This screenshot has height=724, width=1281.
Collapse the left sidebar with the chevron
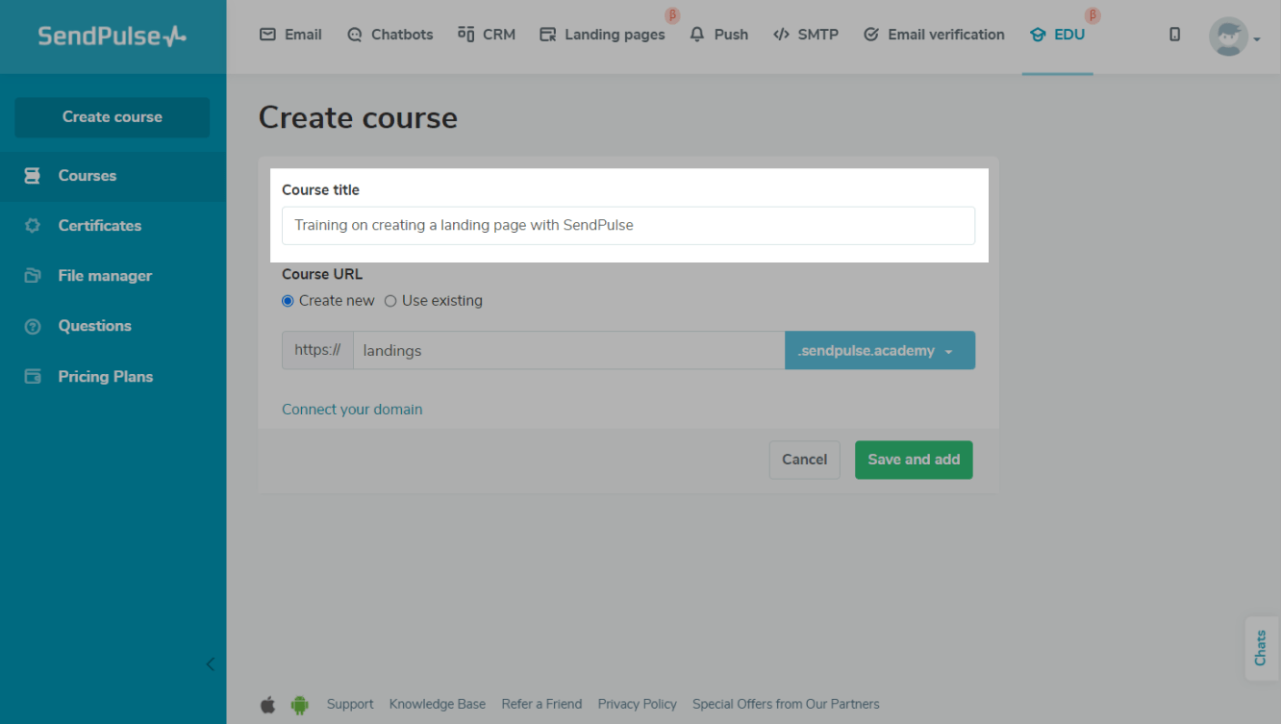point(210,664)
